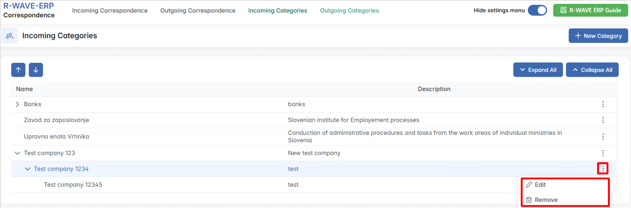Switch to the Outgoing Categories tab
The width and height of the screenshot is (631, 208).
[349, 11]
